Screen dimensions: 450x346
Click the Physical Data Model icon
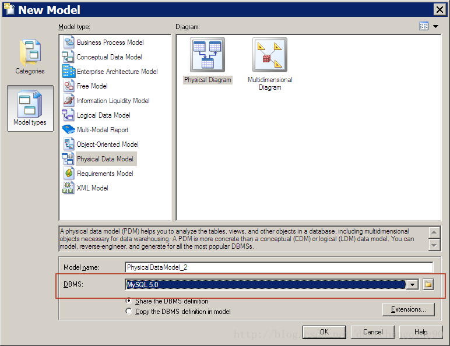pyautogui.click(x=68, y=158)
